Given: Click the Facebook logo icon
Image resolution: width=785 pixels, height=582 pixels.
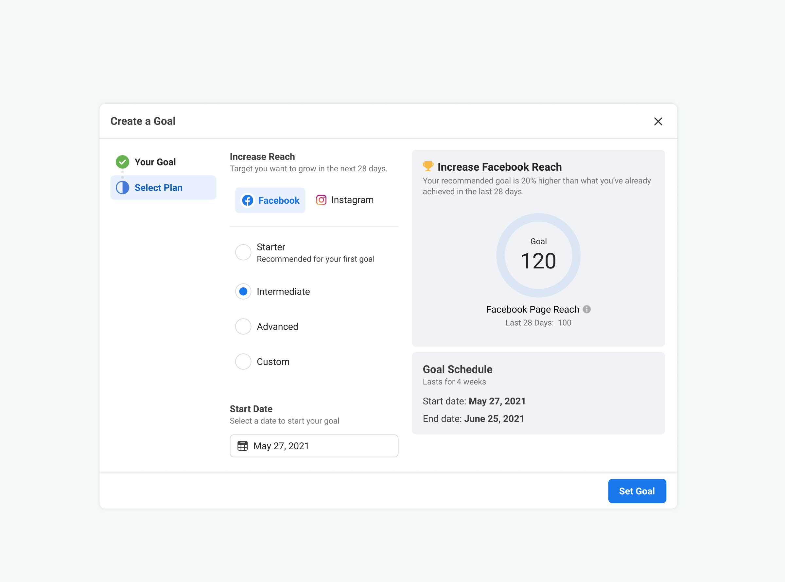Looking at the screenshot, I should pyautogui.click(x=248, y=200).
